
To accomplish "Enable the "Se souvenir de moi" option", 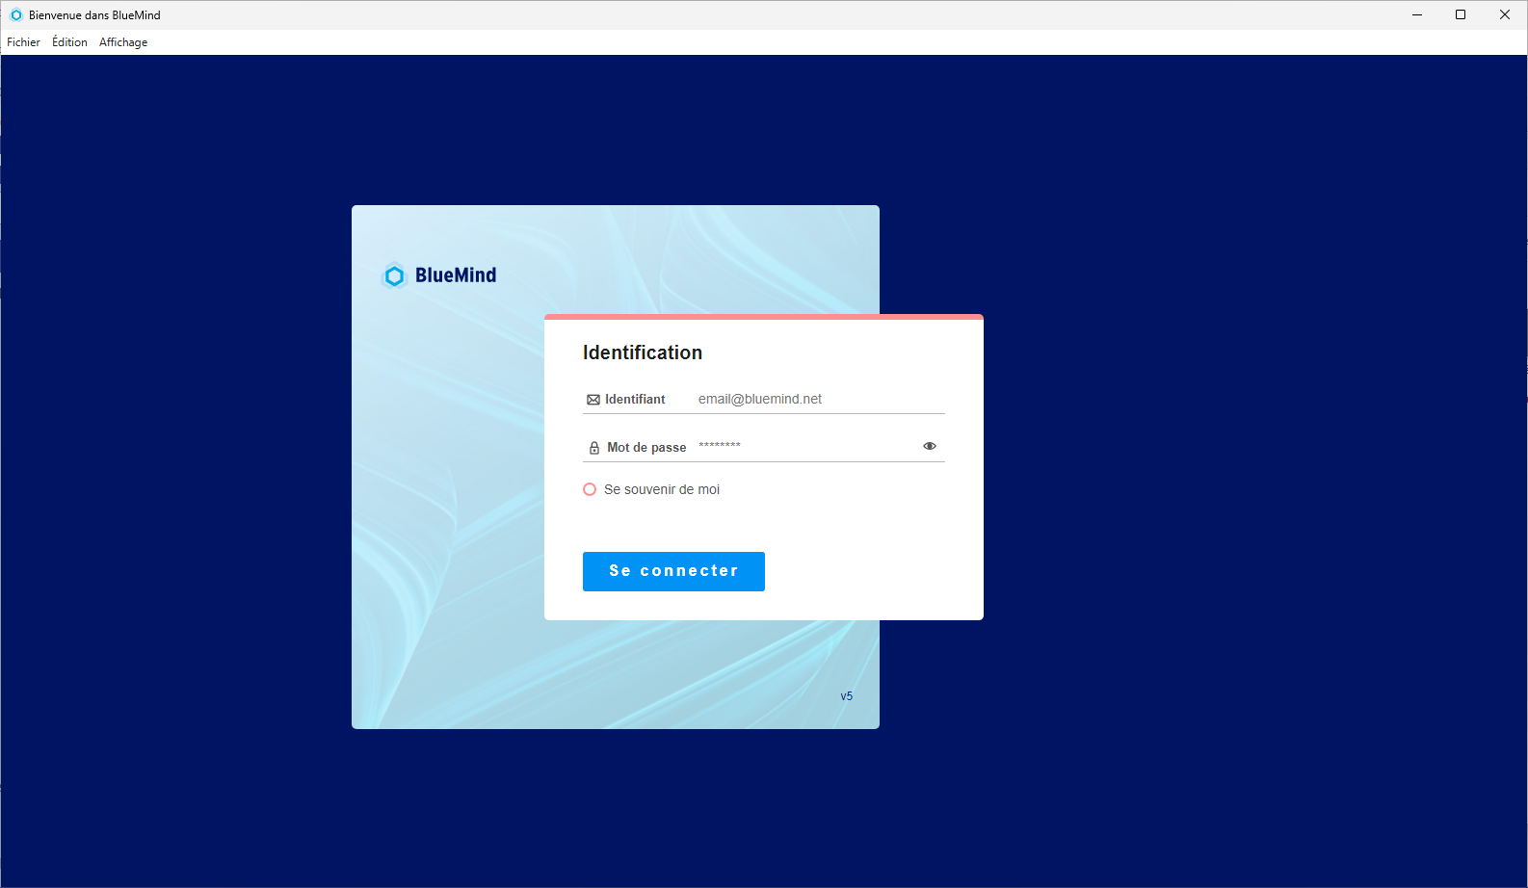I will click(590, 489).
